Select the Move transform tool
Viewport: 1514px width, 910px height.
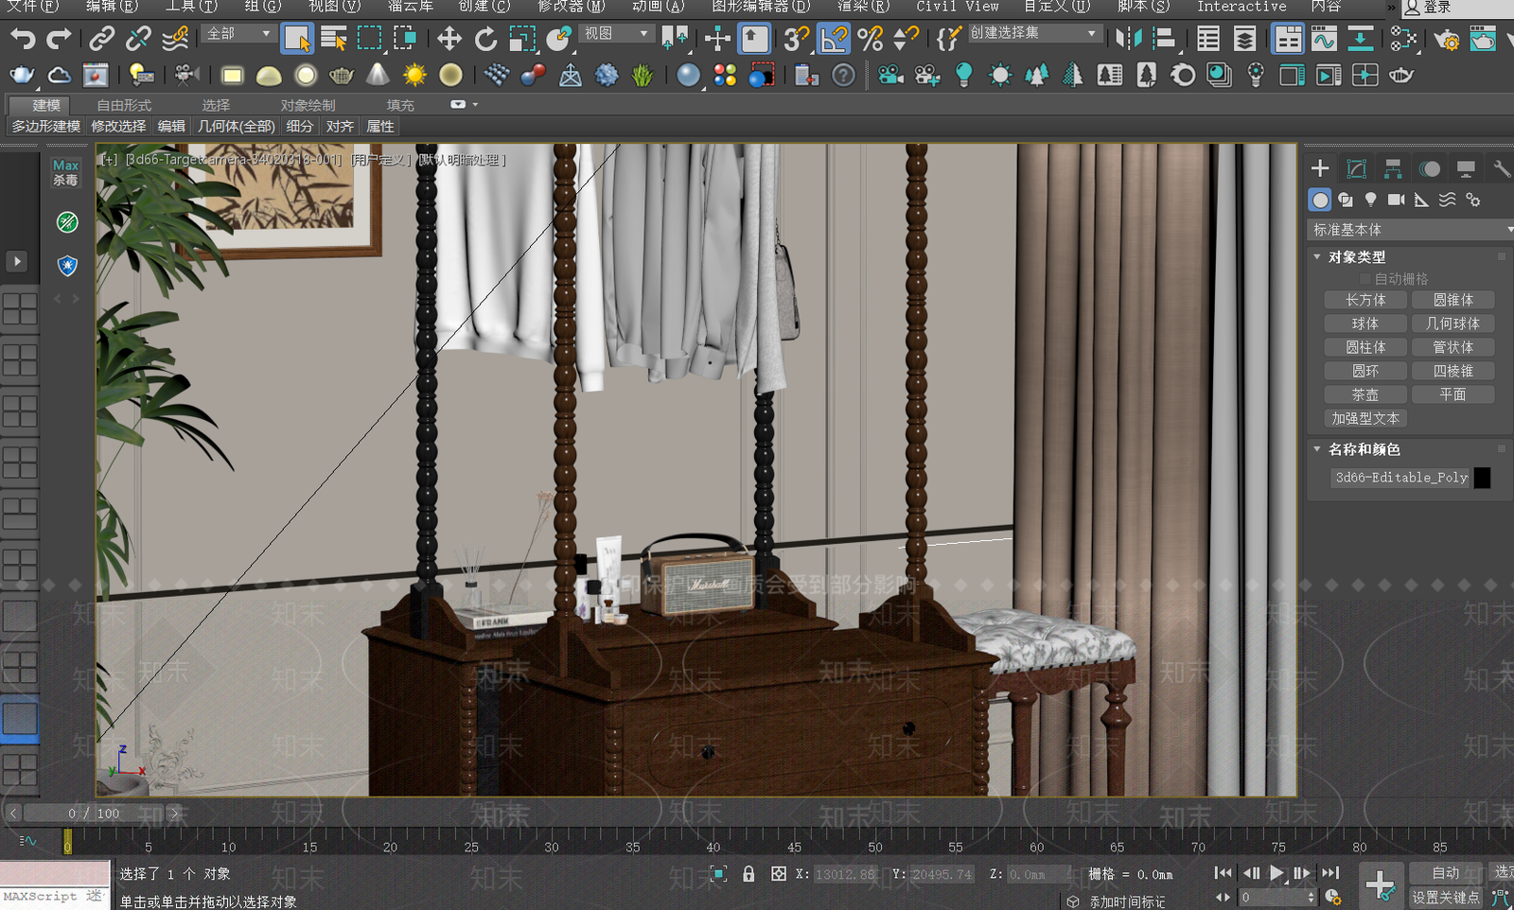tap(449, 39)
